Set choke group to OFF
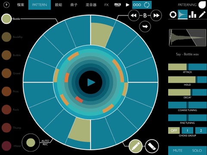Image resolution: width=207 pixels, height=155 pixels. point(174,130)
